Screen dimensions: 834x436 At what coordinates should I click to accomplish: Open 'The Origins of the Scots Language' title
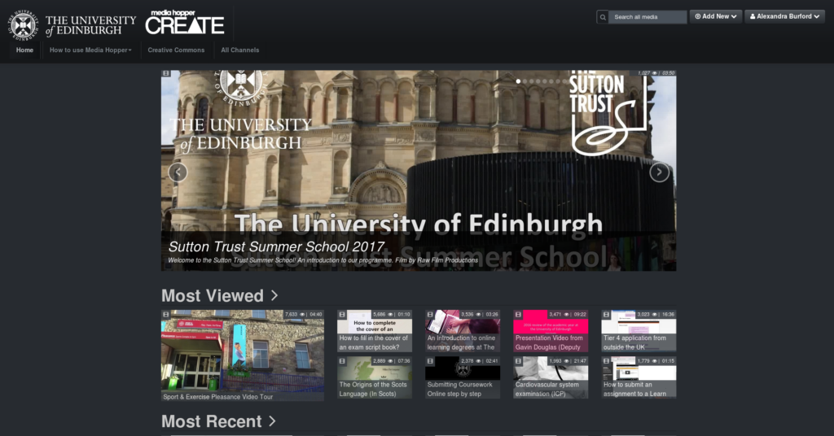[x=373, y=390]
